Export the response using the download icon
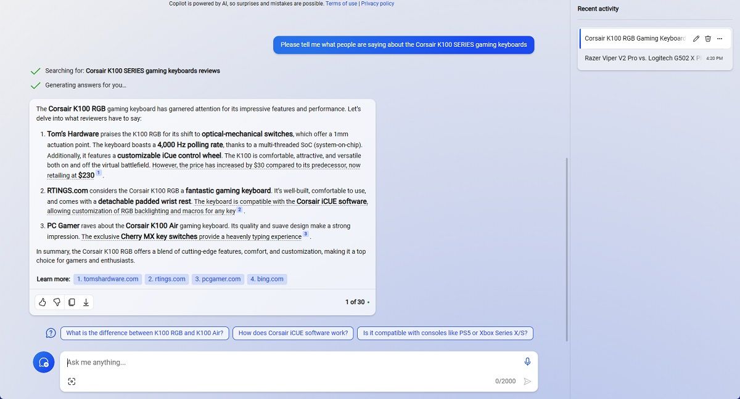Image resolution: width=740 pixels, height=399 pixels. (86, 302)
